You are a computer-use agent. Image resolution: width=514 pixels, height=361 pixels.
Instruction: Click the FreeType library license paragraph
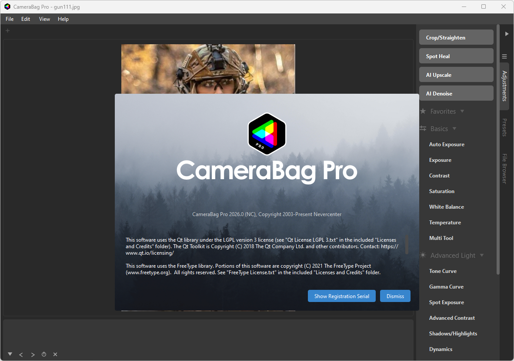tap(253, 269)
